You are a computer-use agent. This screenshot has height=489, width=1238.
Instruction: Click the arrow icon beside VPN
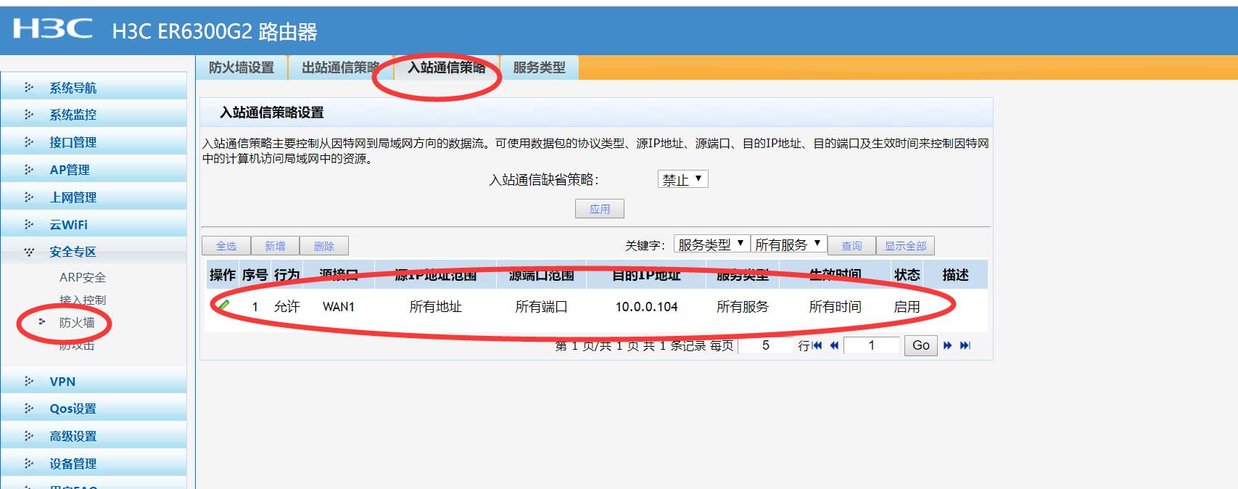click(x=29, y=381)
